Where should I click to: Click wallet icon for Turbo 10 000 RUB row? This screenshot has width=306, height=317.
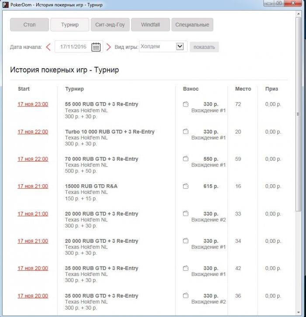click(x=186, y=131)
